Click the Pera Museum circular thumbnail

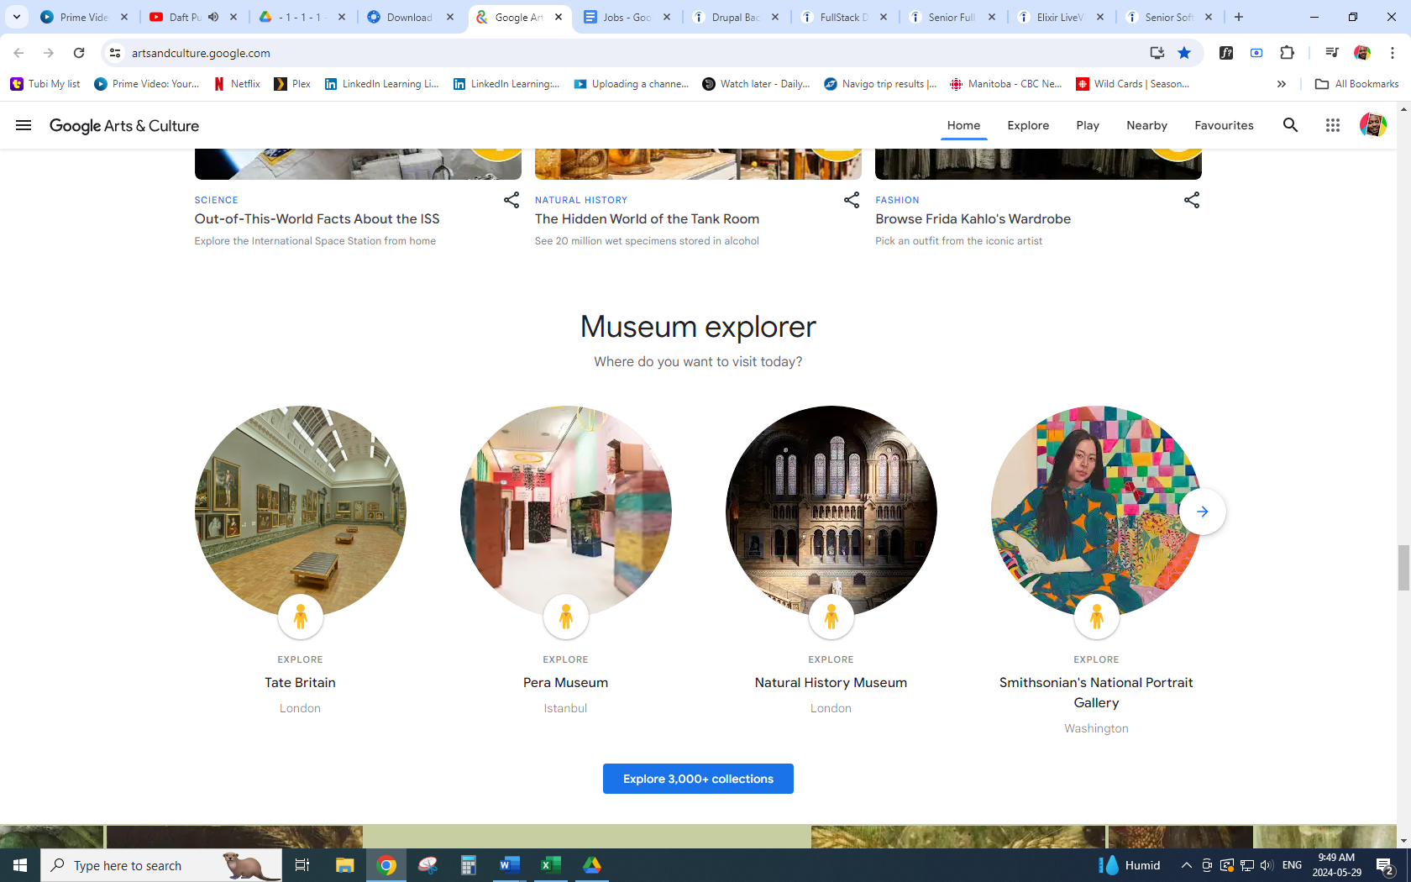tap(565, 511)
